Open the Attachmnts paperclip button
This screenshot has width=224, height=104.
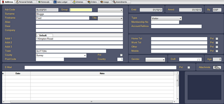pyautogui.click(x=217, y=68)
